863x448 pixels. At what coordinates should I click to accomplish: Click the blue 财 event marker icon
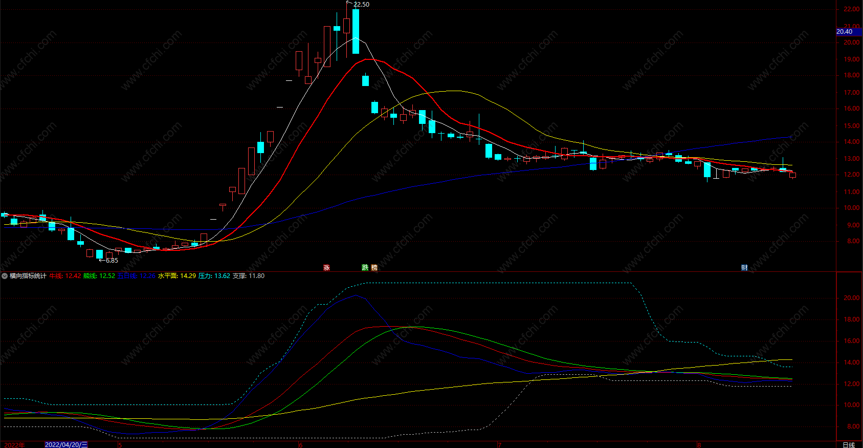tap(744, 268)
